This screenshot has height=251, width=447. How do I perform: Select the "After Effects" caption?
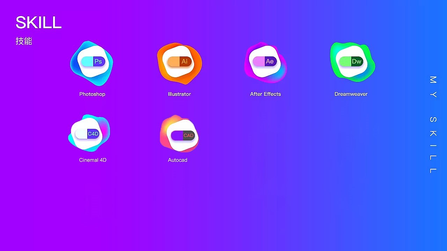coord(265,94)
